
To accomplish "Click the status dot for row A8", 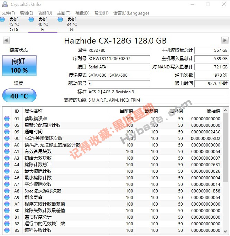I will (7, 191).
